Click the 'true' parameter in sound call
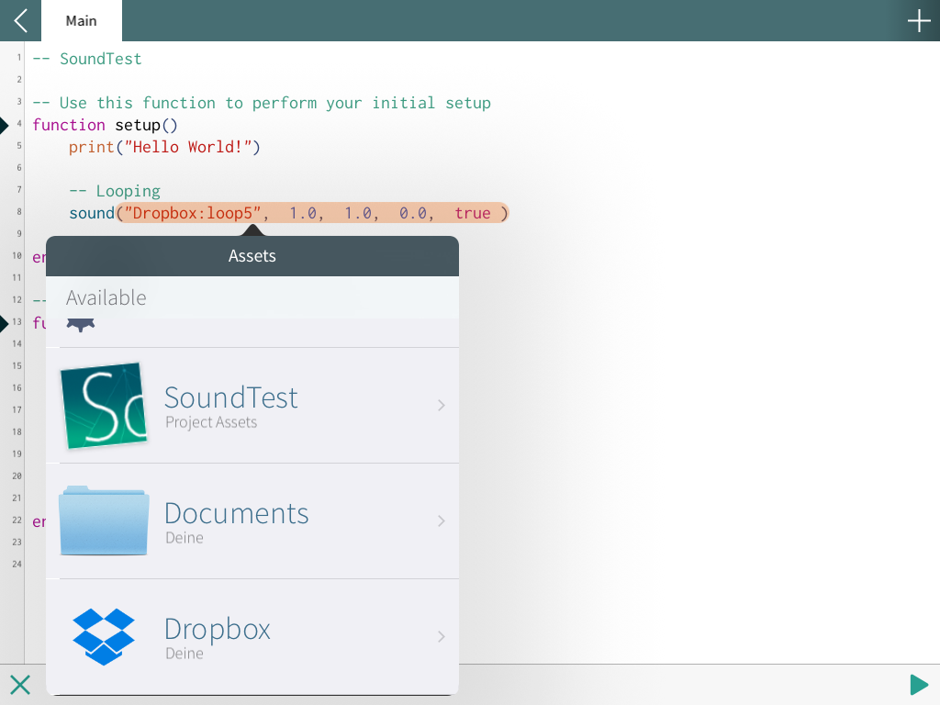The width and height of the screenshot is (940, 705). tap(473, 213)
